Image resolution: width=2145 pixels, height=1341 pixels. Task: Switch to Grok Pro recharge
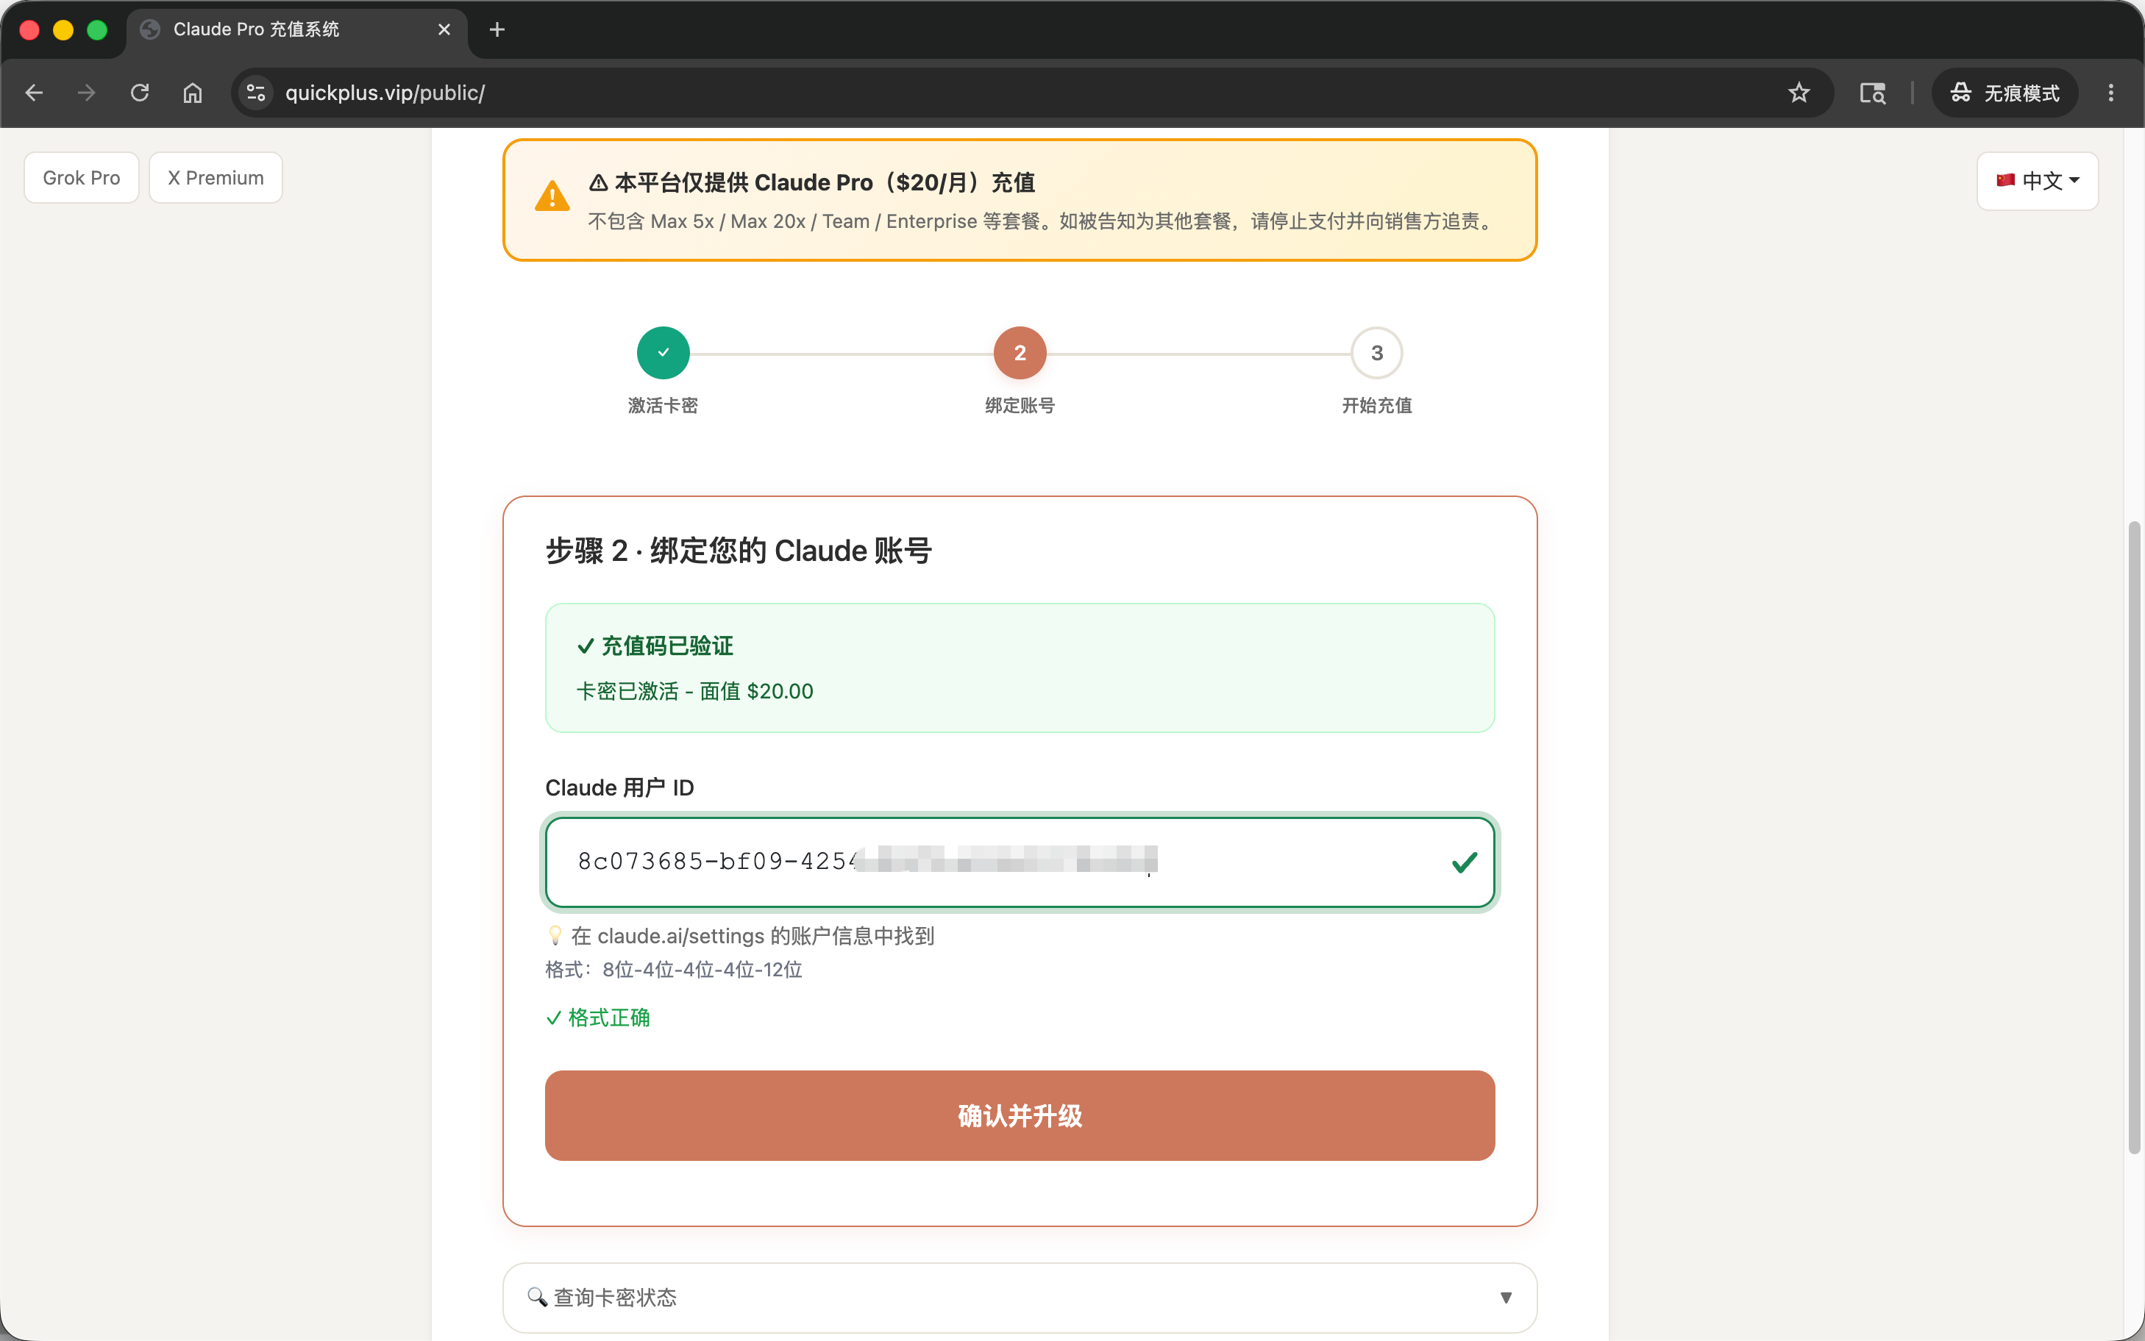(x=82, y=177)
